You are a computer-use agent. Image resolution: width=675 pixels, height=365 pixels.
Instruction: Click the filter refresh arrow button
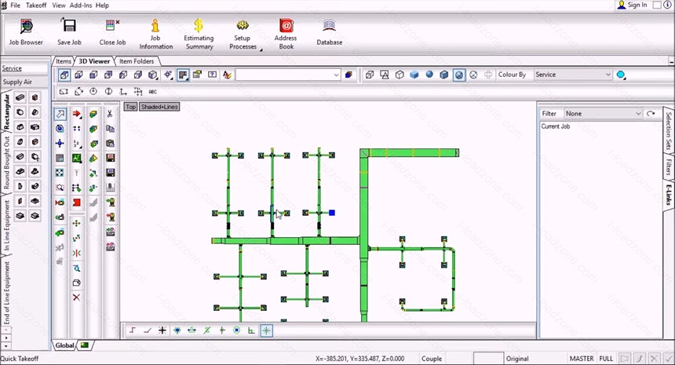click(651, 114)
